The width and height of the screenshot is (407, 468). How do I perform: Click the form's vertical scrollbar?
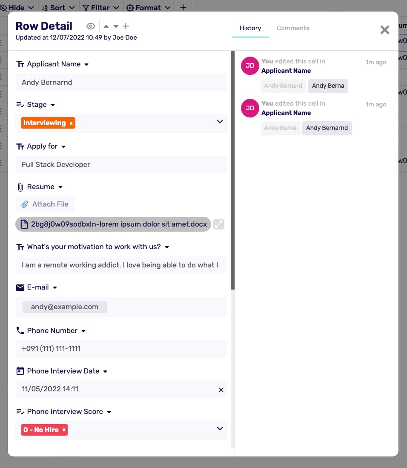click(232, 170)
